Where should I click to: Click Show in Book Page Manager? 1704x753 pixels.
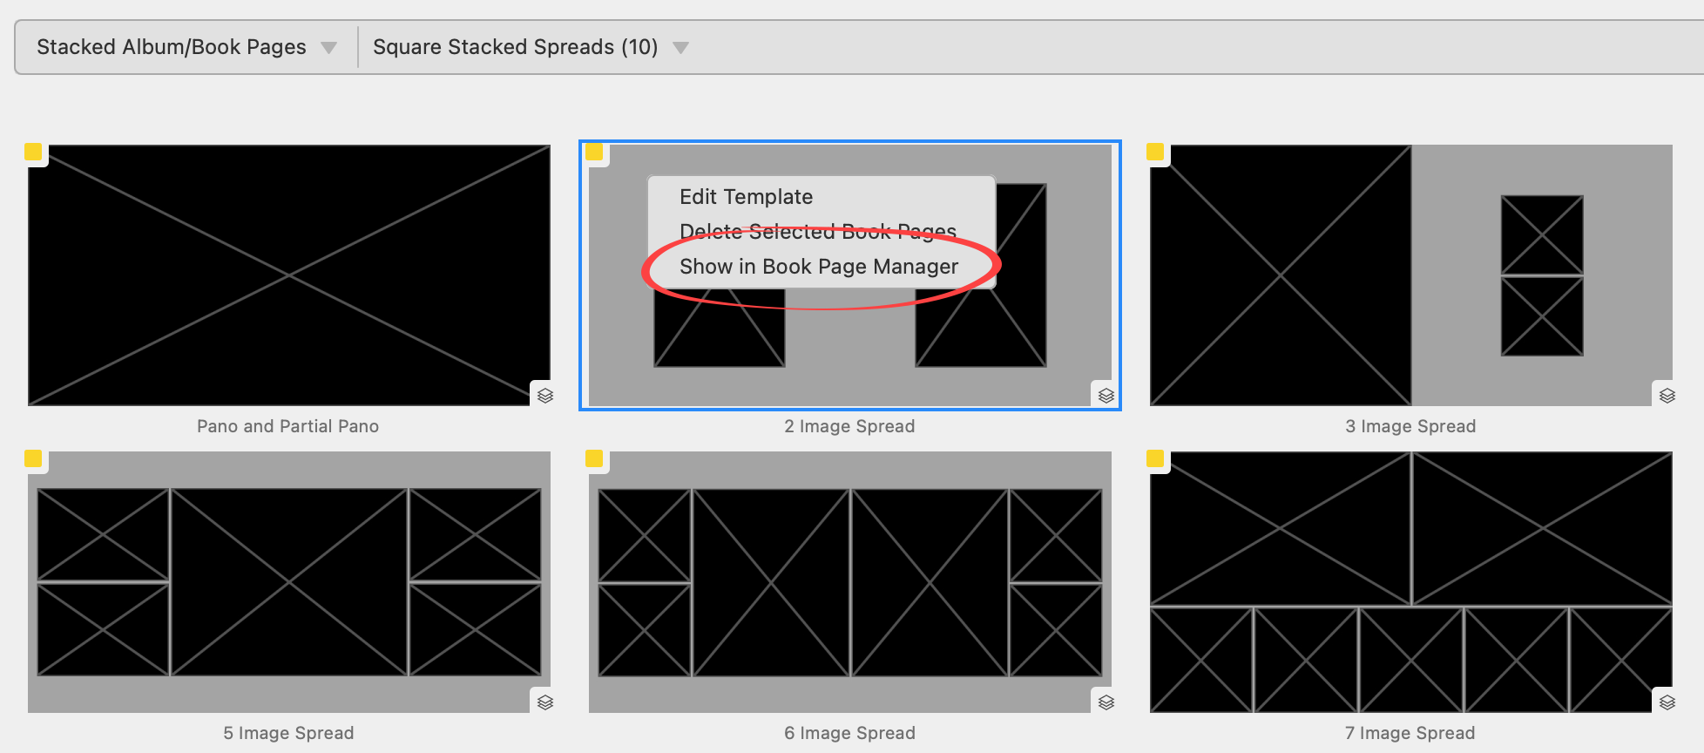pyautogui.click(x=818, y=267)
